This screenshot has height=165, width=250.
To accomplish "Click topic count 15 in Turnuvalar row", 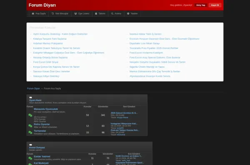I will point(87,132).
